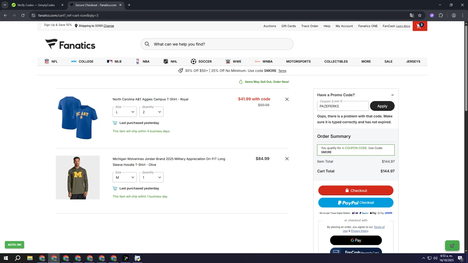View site information icon in address bar
Viewport: 468px width, 263px height.
click(x=33, y=15)
